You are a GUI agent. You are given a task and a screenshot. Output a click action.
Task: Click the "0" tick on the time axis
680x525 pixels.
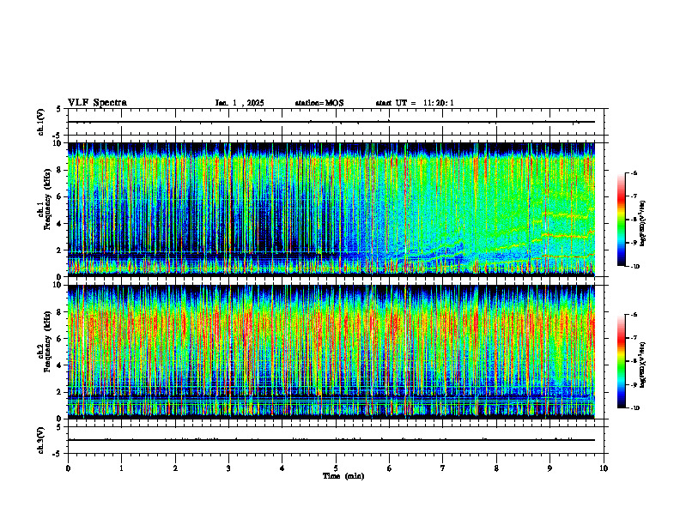(x=68, y=468)
